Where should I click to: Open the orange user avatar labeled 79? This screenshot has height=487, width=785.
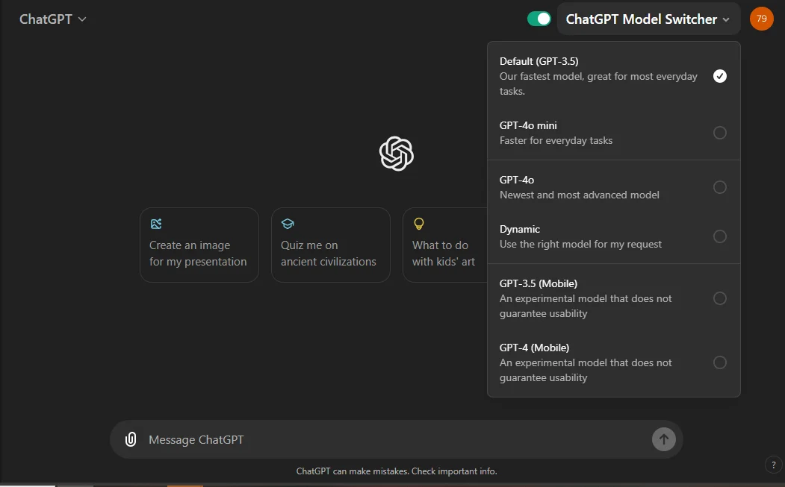[x=761, y=19]
